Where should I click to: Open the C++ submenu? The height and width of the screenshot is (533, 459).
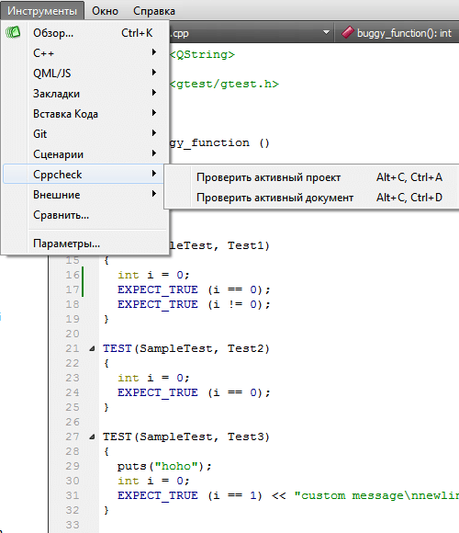point(84,52)
